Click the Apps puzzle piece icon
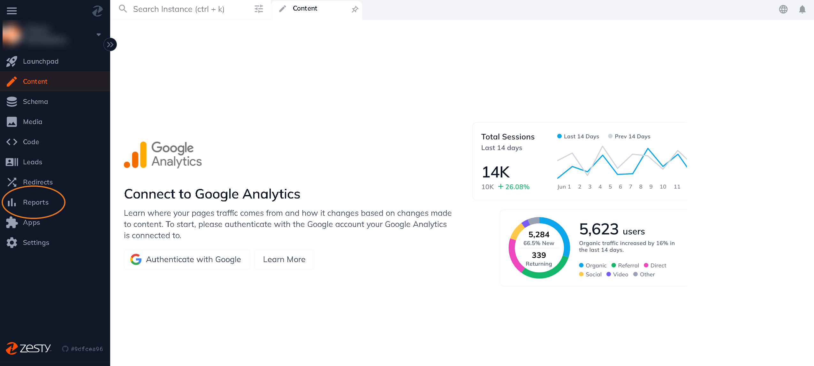This screenshot has height=366, width=814. tap(12, 222)
